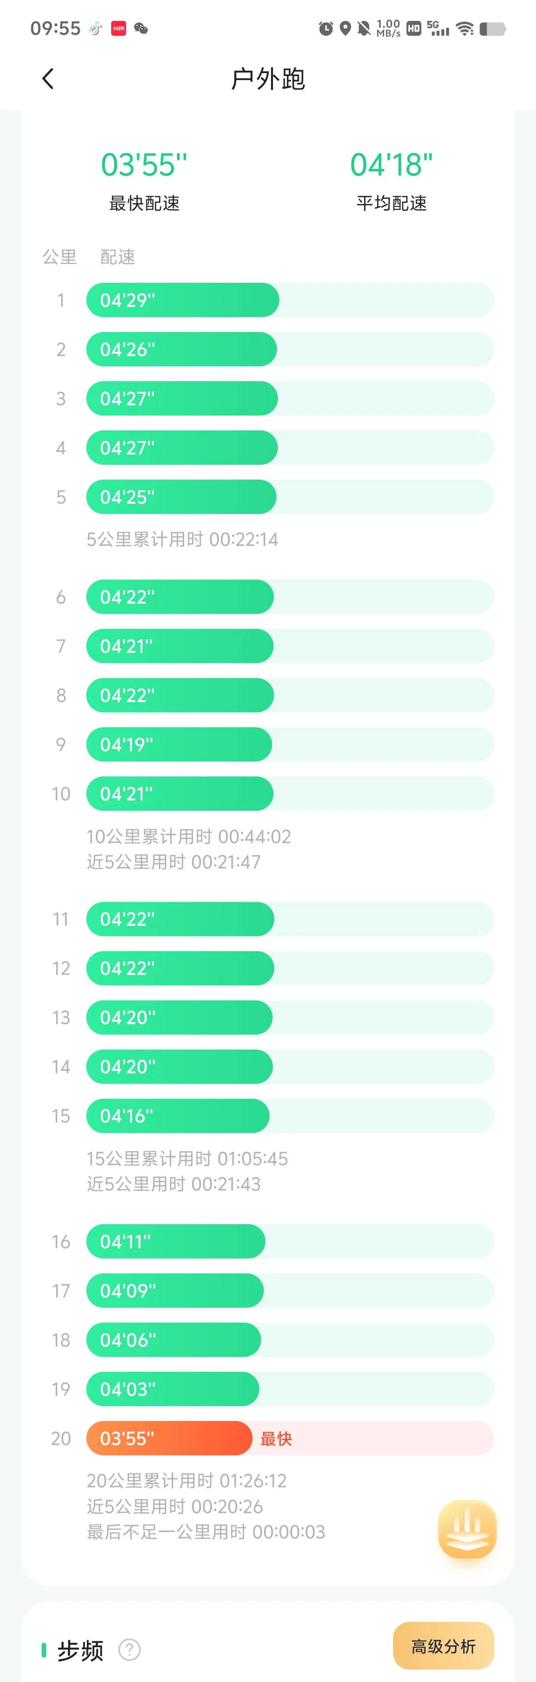
Task: Tap the Wi-Fi status icon
Action: coord(465,28)
